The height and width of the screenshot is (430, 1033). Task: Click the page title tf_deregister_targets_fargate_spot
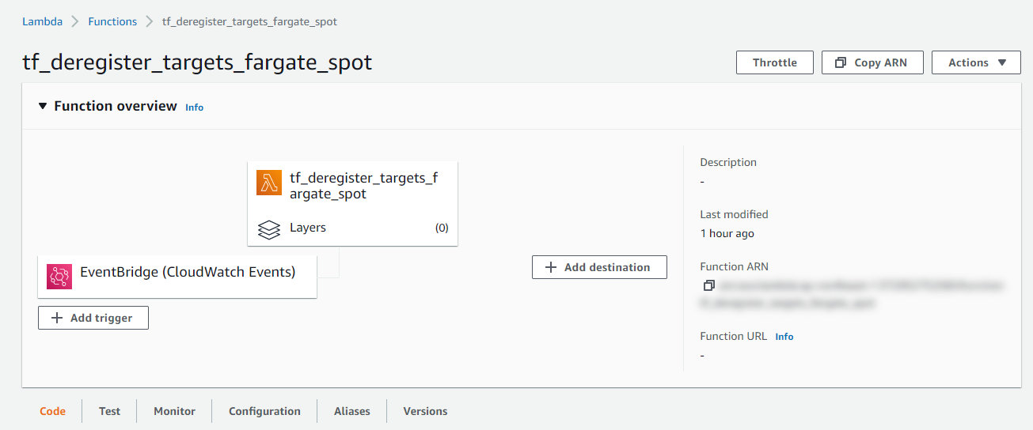coord(197,62)
